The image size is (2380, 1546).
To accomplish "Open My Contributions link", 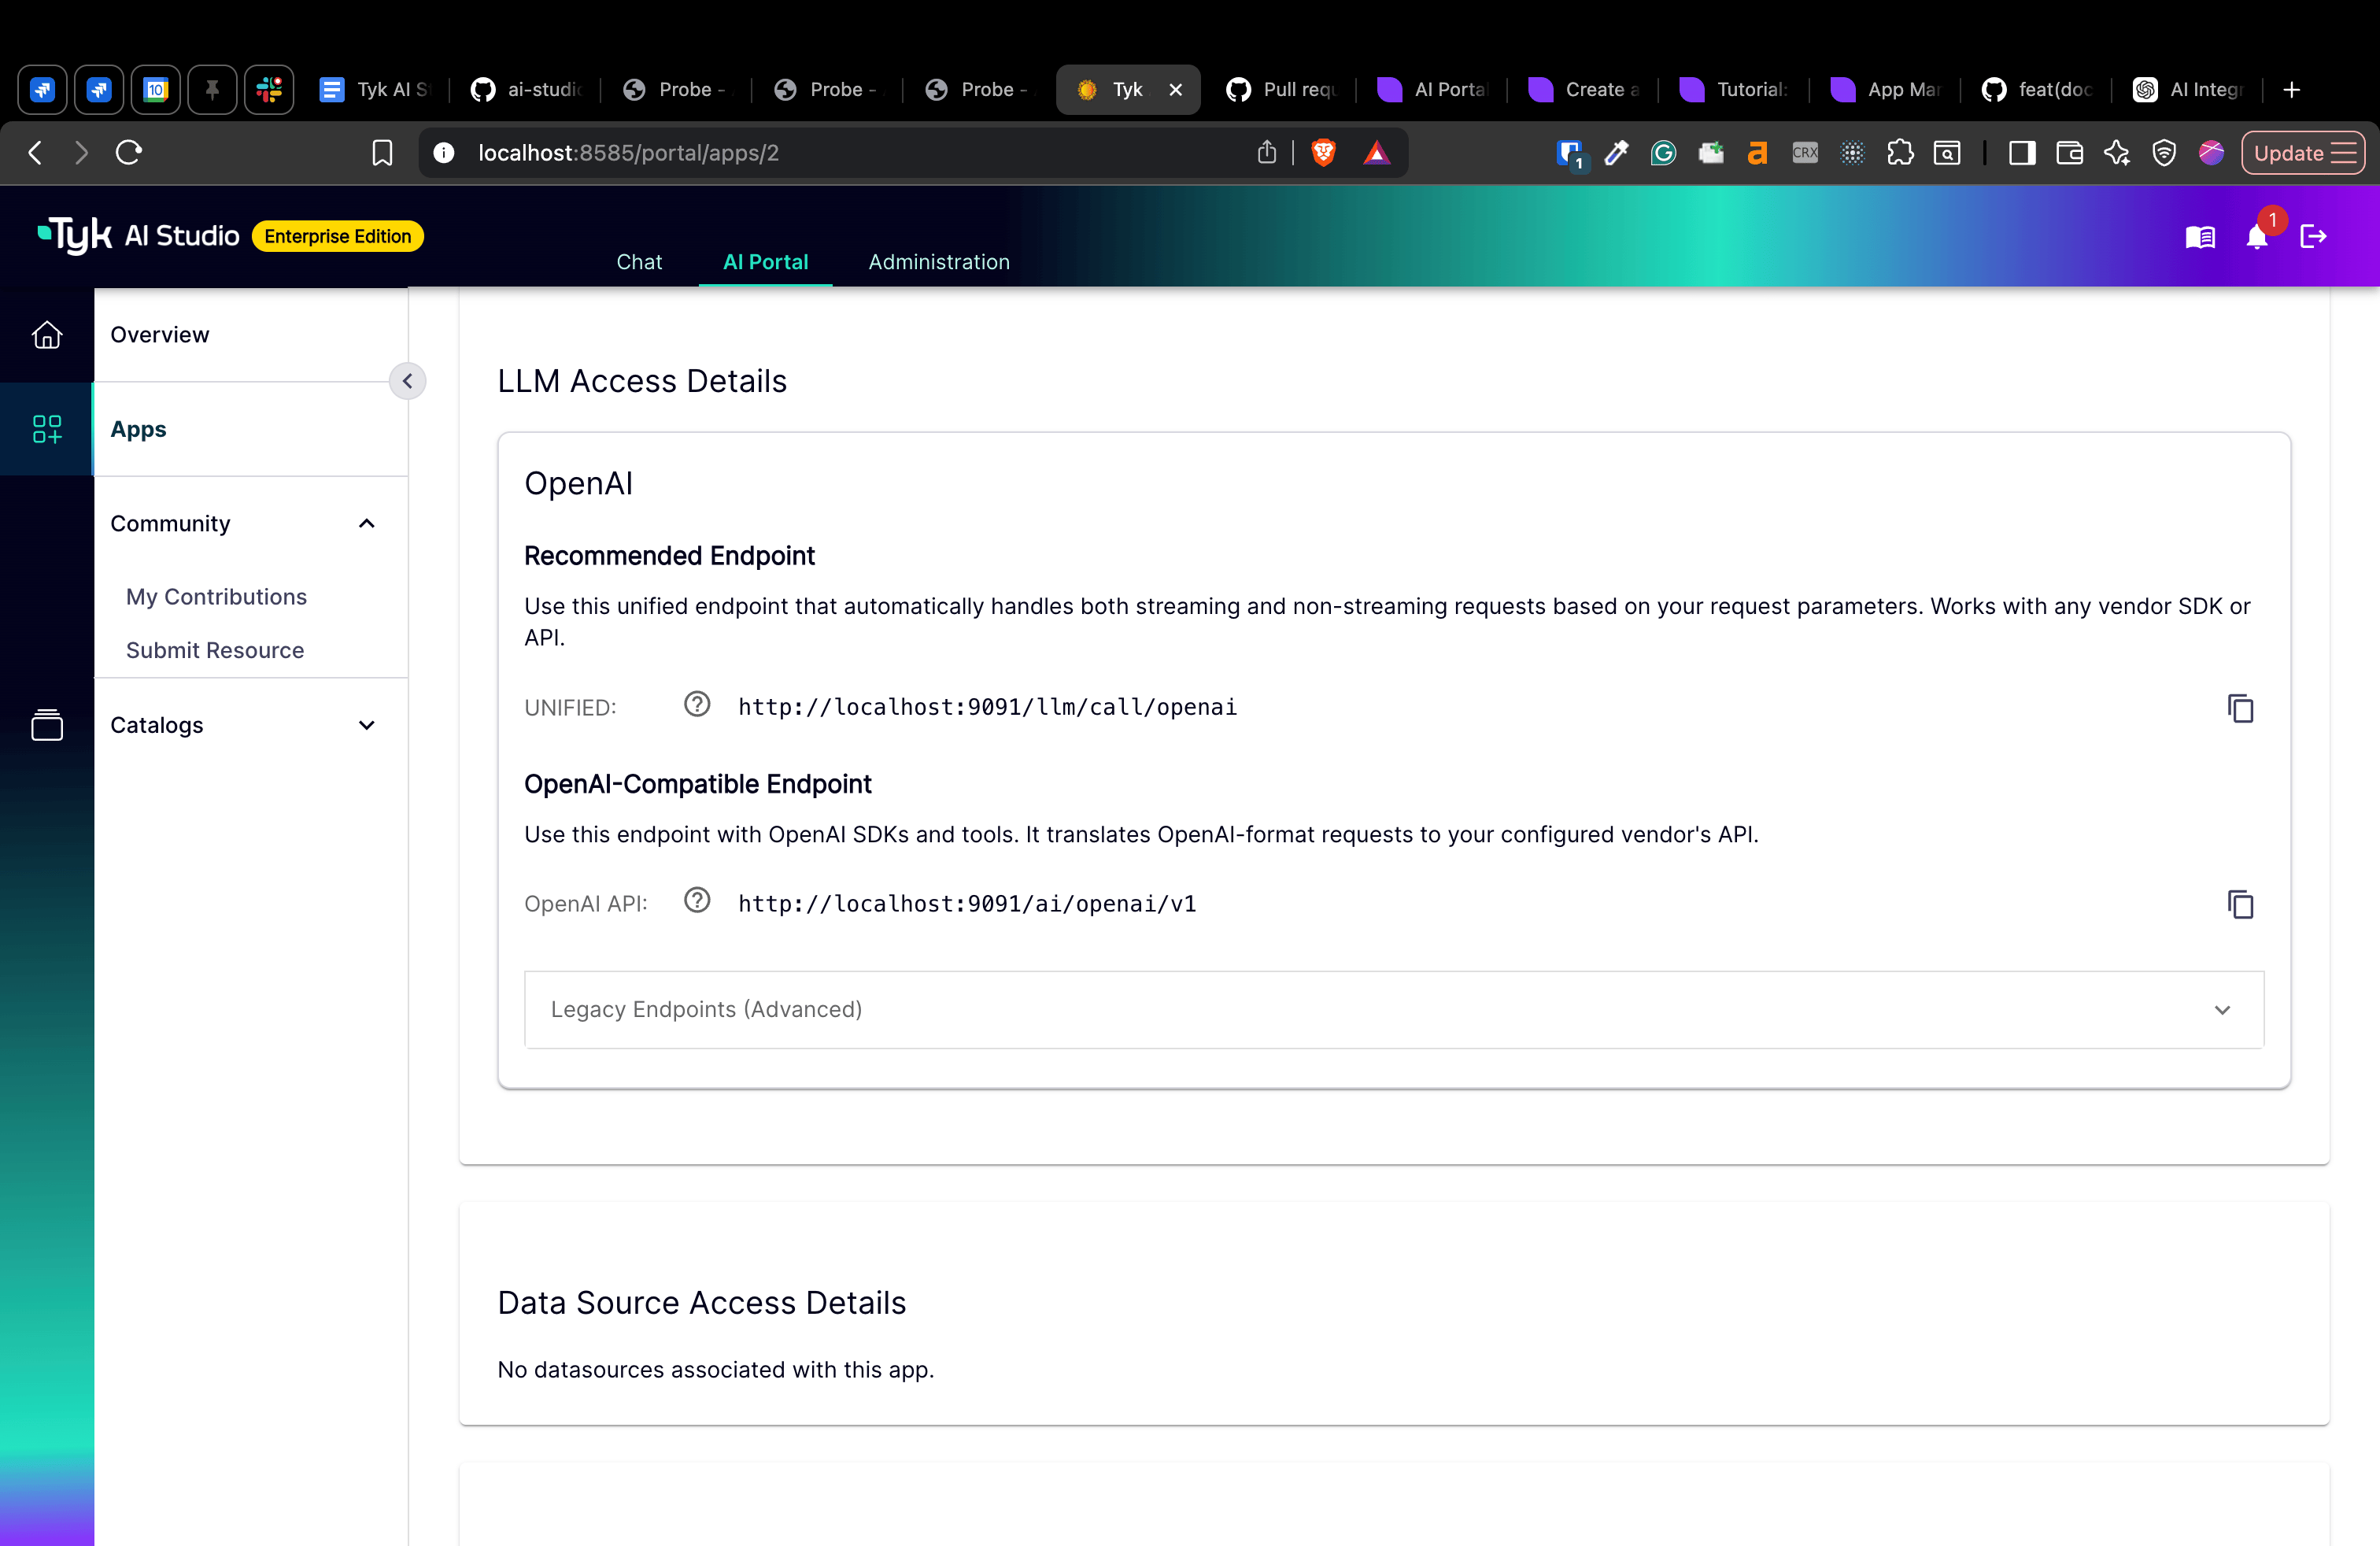I will coord(216,597).
